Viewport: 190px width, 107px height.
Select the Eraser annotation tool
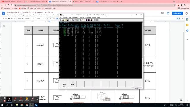pos(33,99)
